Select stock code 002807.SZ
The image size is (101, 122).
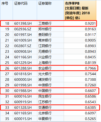click(23, 46)
